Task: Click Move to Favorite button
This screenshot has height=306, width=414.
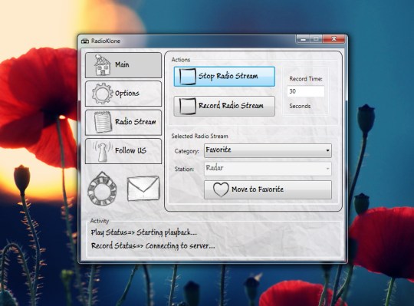Action: click(x=268, y=189)
